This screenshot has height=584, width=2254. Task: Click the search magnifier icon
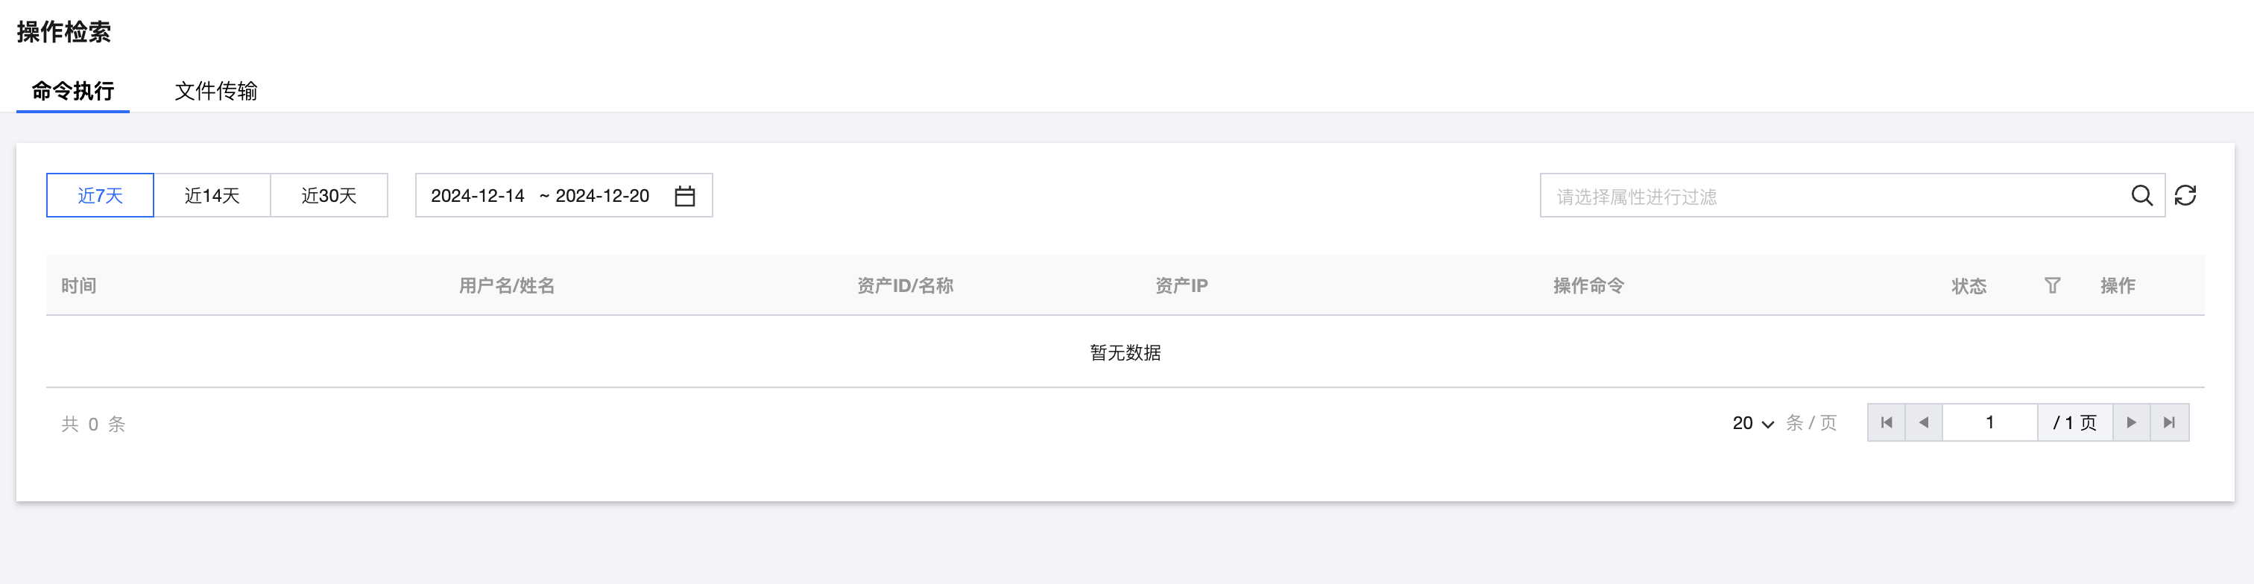pos(2141,196)
